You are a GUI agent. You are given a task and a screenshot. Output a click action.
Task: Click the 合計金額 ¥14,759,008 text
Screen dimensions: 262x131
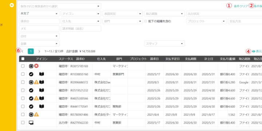click(x=81, y=51)
